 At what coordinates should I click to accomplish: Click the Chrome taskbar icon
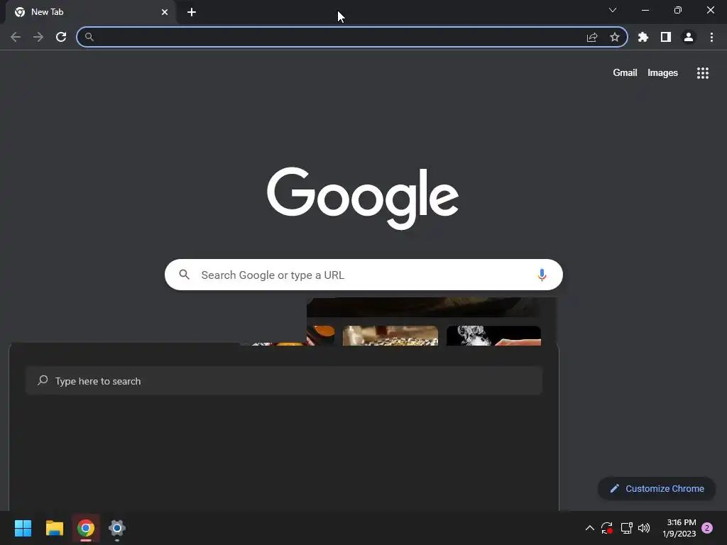click(86, 528)
